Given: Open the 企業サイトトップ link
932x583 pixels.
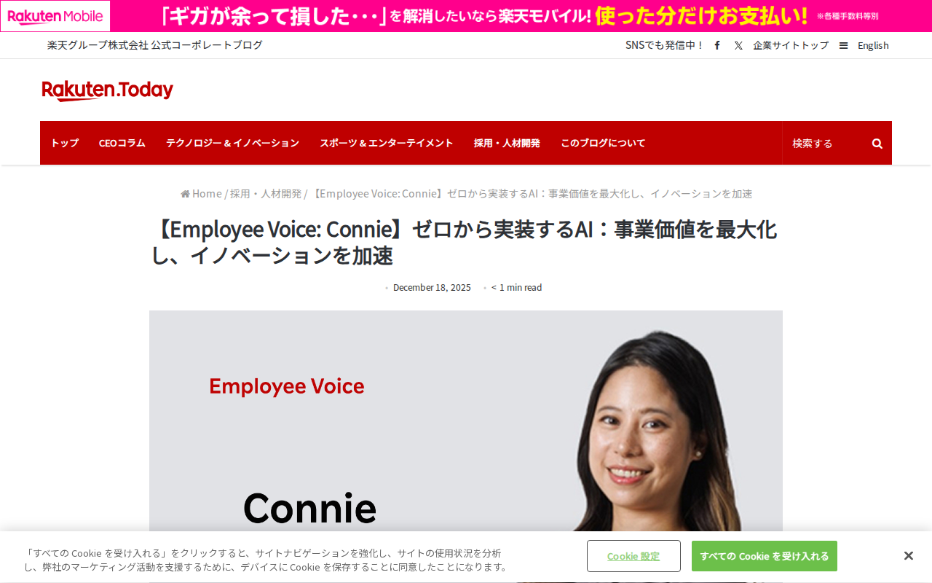Looking at the screenshot, I should 791,45.
